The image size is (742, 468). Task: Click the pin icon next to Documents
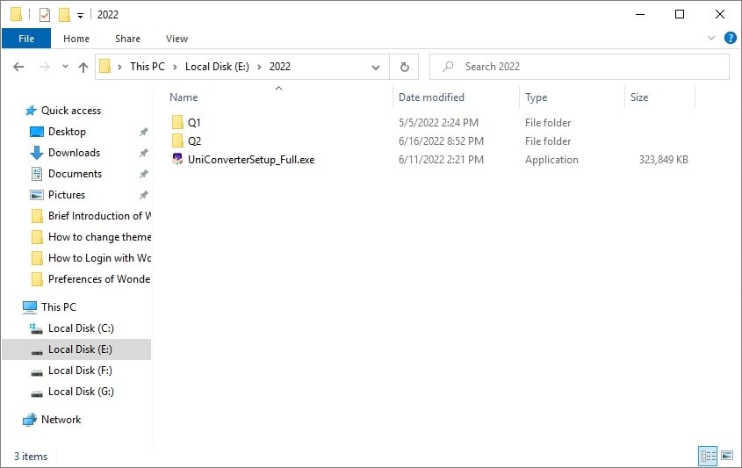(x=144, y=174)
